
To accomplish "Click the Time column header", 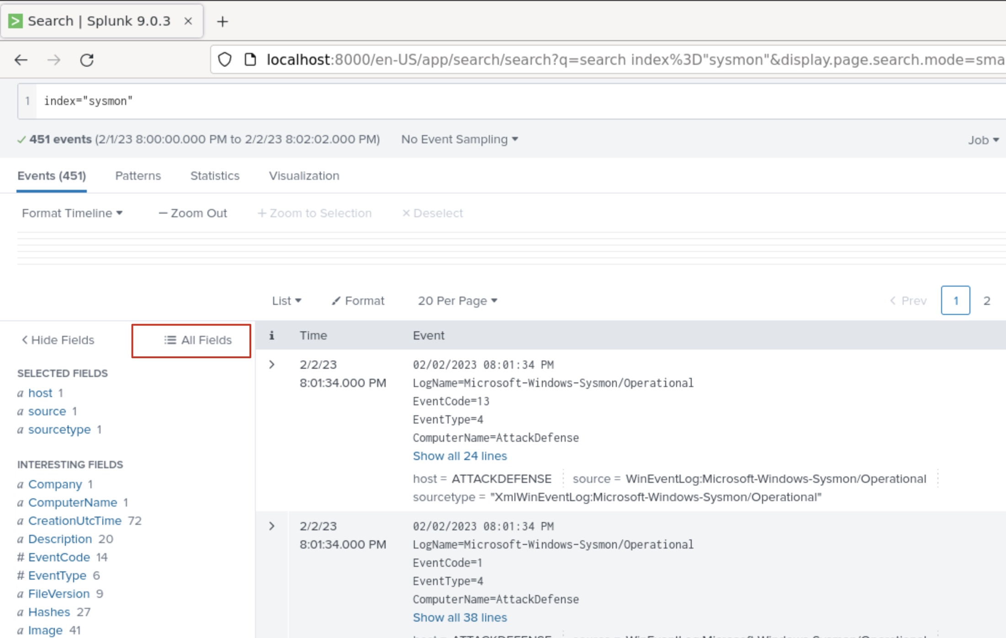I will tap(313, 335).
